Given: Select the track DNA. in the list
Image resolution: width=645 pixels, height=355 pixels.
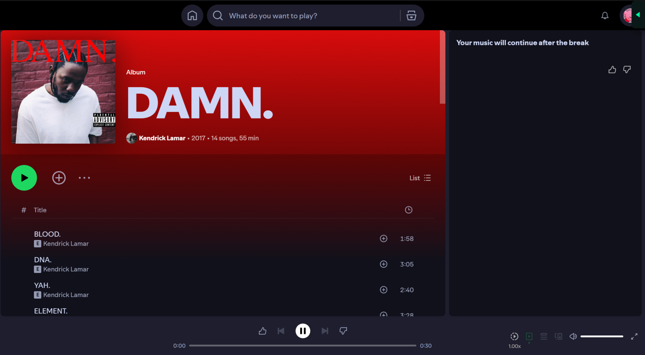Looking at the screenshot, I should pos(43,259).
